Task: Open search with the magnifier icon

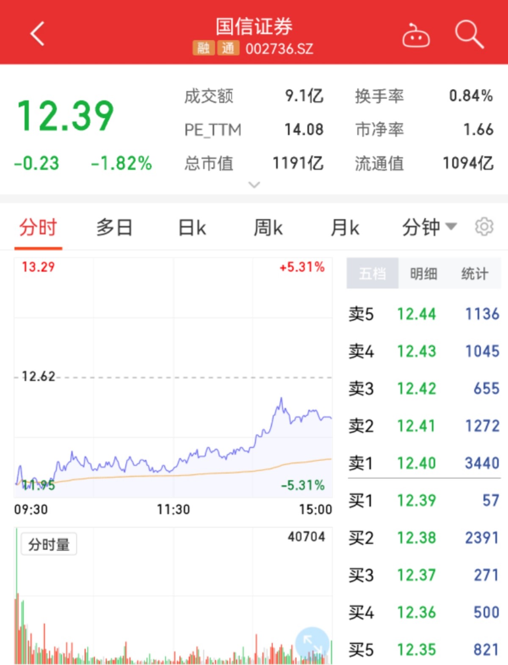Action: (469, 34)
